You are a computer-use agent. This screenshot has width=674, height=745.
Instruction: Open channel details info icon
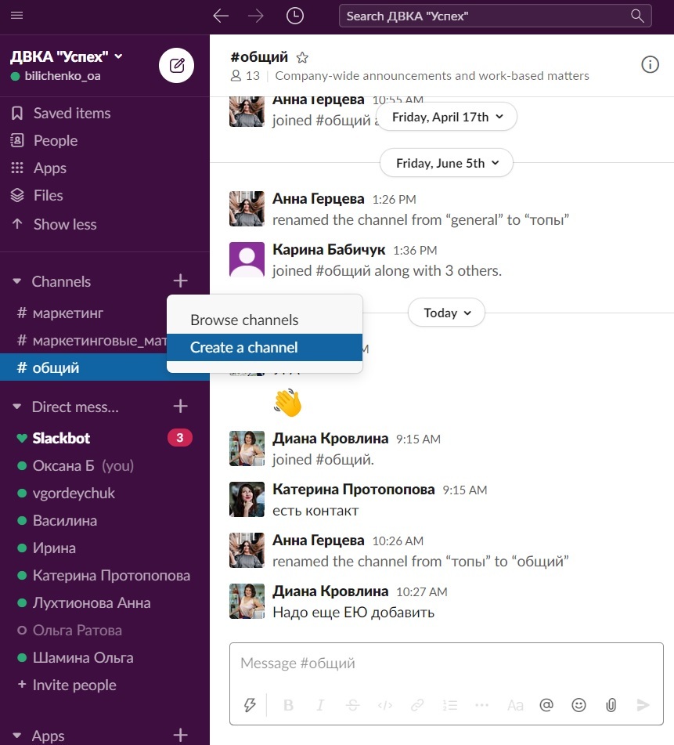click(650, 64)
